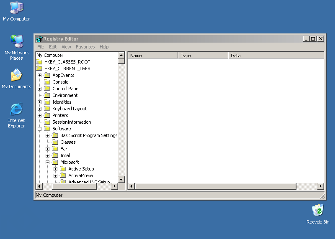Minimize the Registry Editor window
The height and width of the screenshot is (239, 335).
coord(306,39)
